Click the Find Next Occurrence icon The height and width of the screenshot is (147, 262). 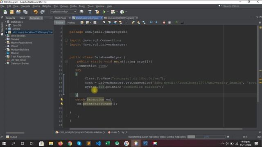(x=115, y=22)
